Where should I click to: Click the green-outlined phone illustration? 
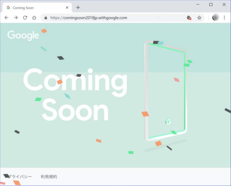(166, 91)
